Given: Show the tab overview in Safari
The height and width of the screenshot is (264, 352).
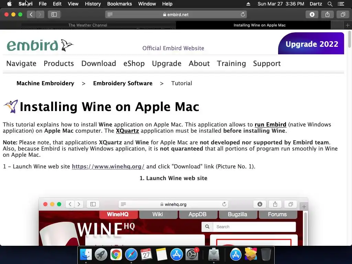Looking at the screenshot, I should [343, 14].
